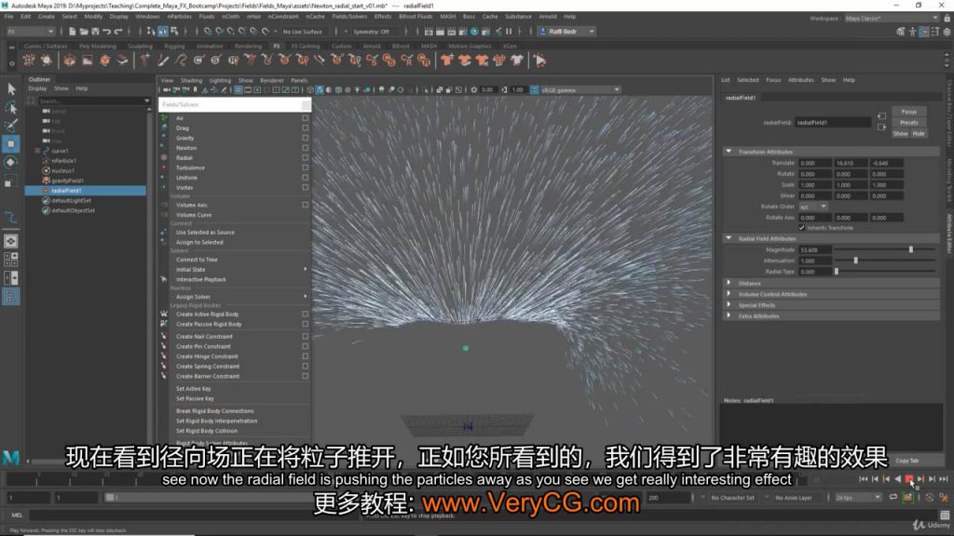Choose the Lasso select tool

(x=11, y=108)
